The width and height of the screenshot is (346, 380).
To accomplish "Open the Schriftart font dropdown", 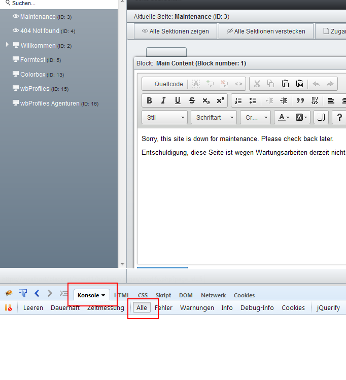I will [x=213, y=117].
